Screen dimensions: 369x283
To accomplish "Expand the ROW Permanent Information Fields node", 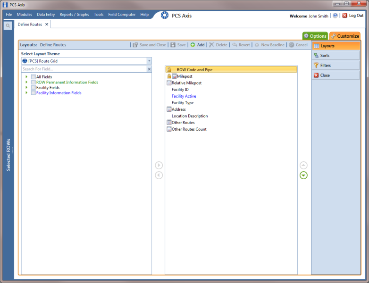I will pos(26,82).
